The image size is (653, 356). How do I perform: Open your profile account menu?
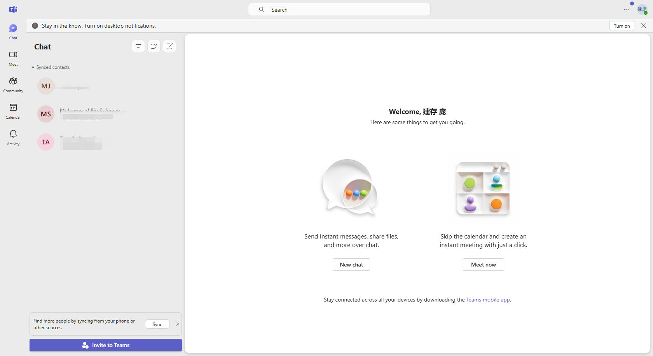coord(642,9)
